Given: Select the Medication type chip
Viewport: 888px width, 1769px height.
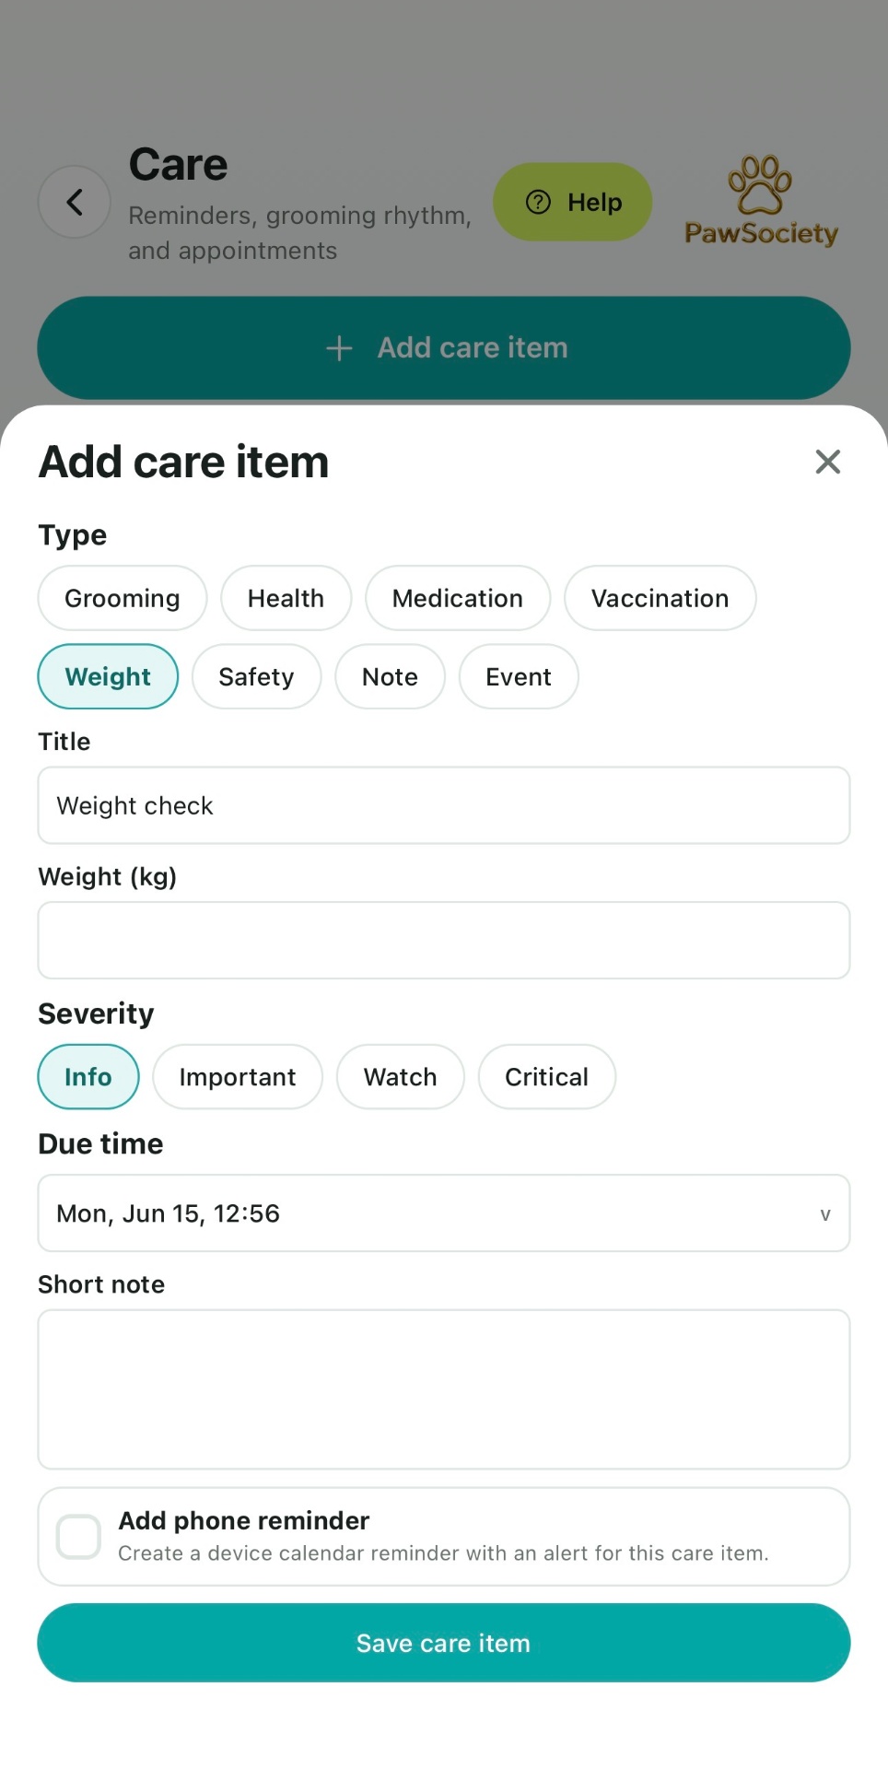Looking at the screenshot, I should (x=458, y=598).
